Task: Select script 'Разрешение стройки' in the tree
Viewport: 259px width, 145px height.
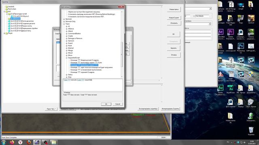Action: point(24,28)
